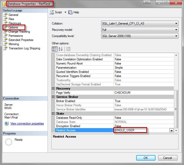Collapse the State category
This screenshot has width=184, height=165.
(x=53, y=113)
